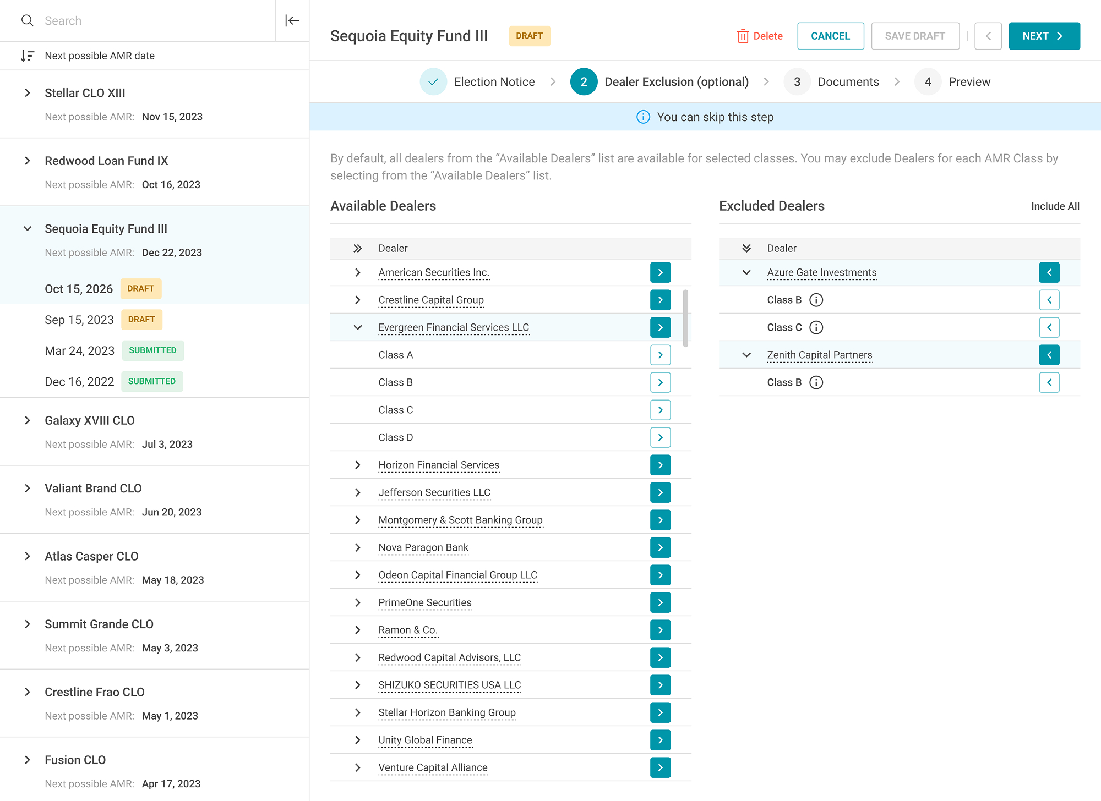
Task: Click the Include All link
Action: (x=1055, y=206)
